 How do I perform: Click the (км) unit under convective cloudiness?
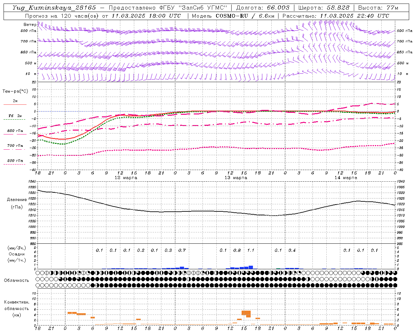click(16, 315)
